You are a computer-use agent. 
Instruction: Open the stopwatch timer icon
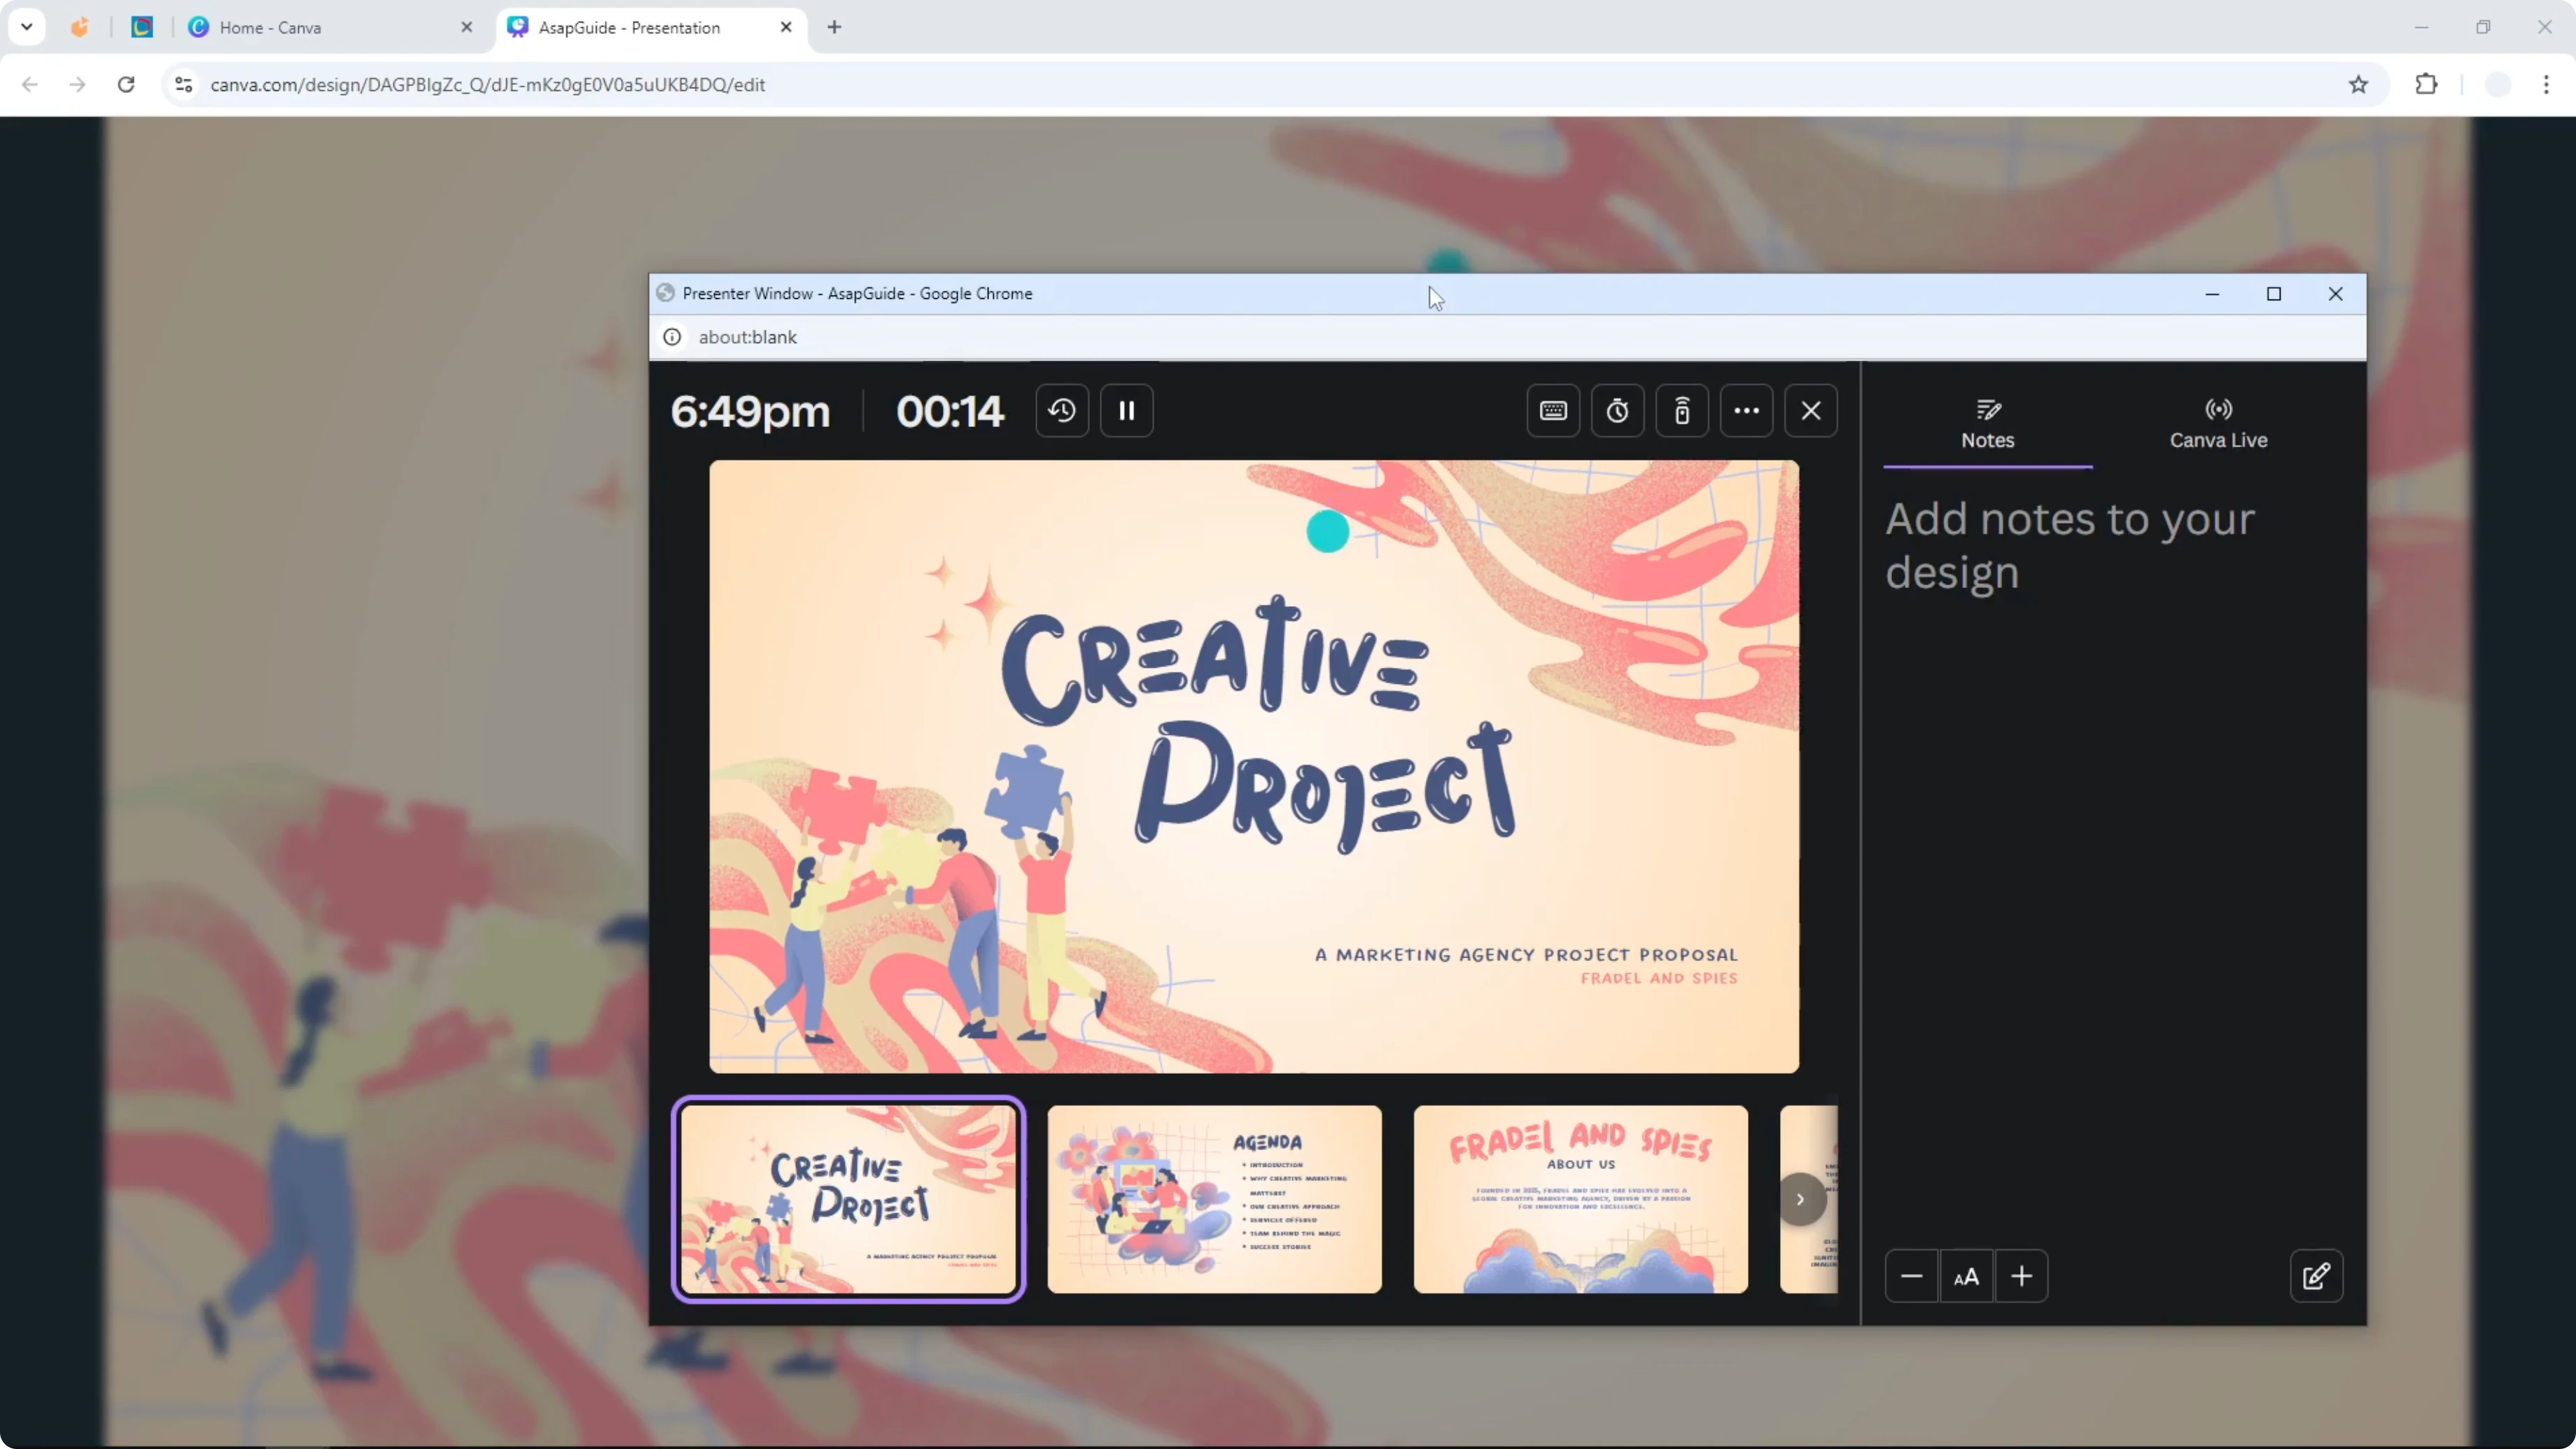pos(1618,411)
